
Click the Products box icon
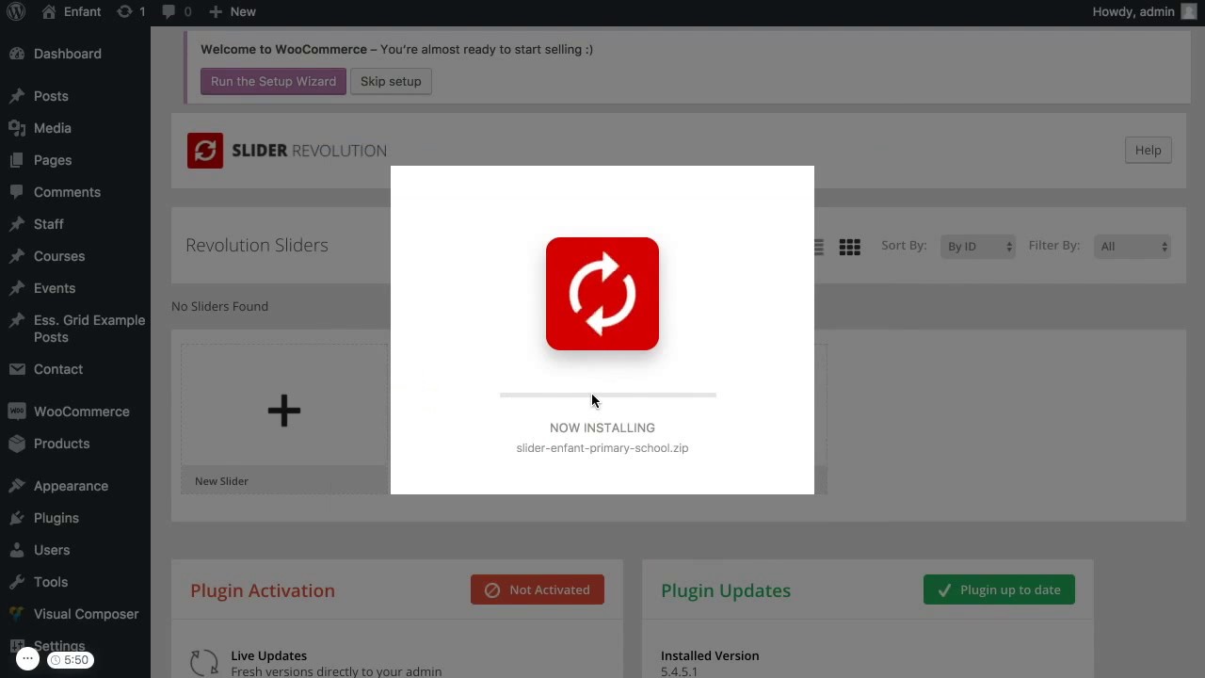point(16,444)
